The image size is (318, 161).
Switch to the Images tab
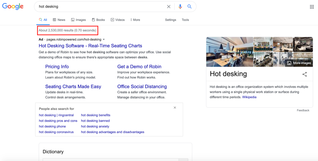pyautogui.click(x=78, y=20)
